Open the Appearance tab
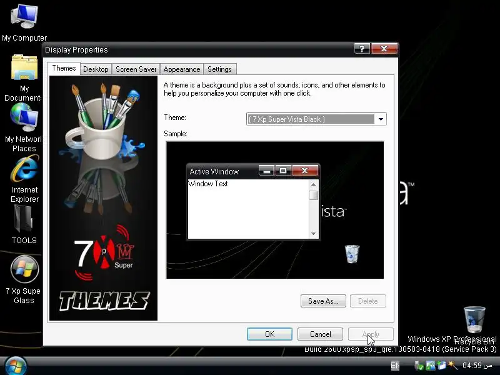The height and width of the screenshot is (375, 500). pos(182,69)
